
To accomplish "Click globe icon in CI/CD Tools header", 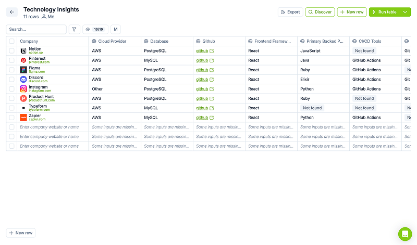I will [x=354, y=41].
